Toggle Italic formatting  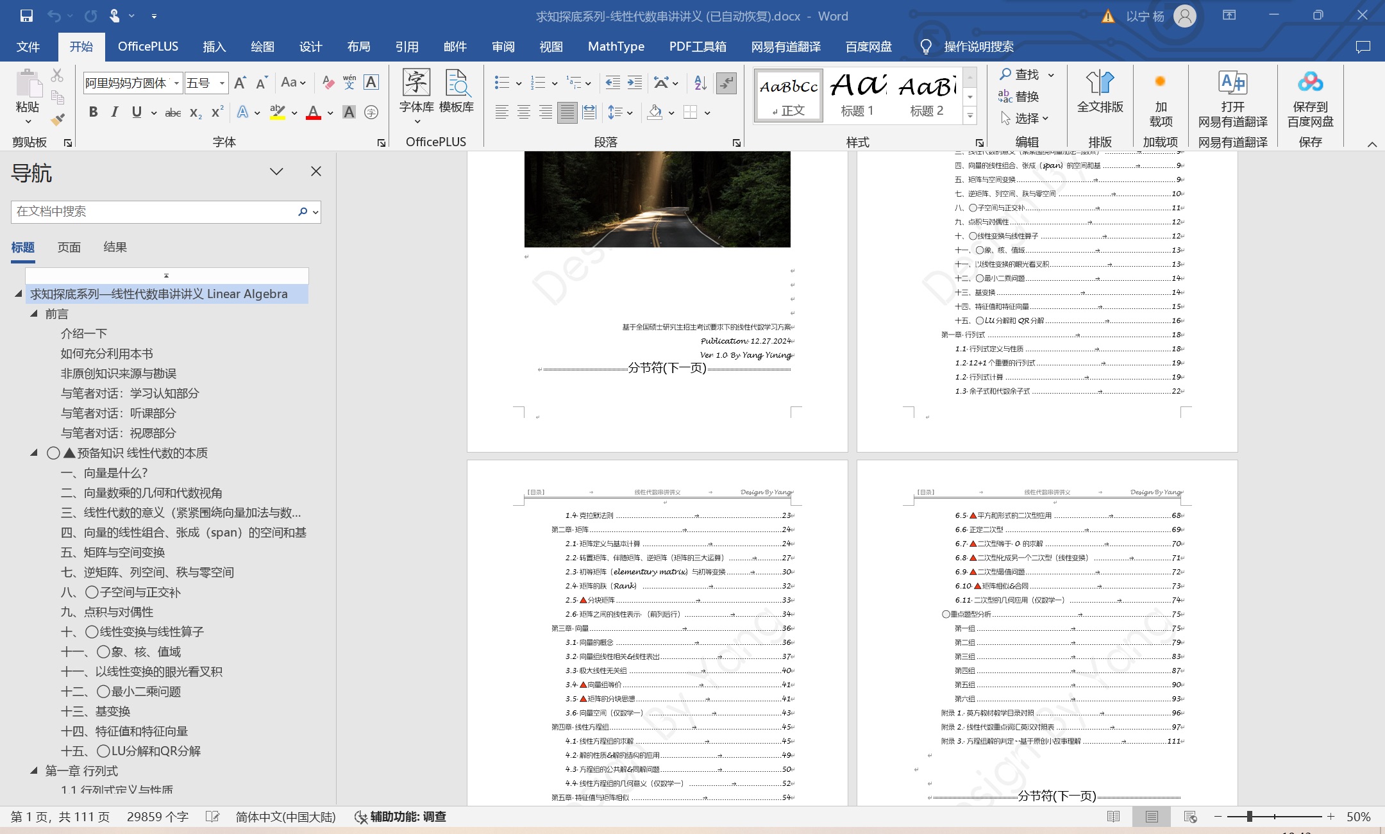(x=115, y=112)
